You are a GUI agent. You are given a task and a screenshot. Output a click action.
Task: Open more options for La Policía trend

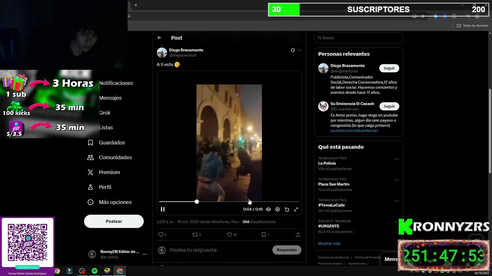pyautogui.click(x=397, y=159)
